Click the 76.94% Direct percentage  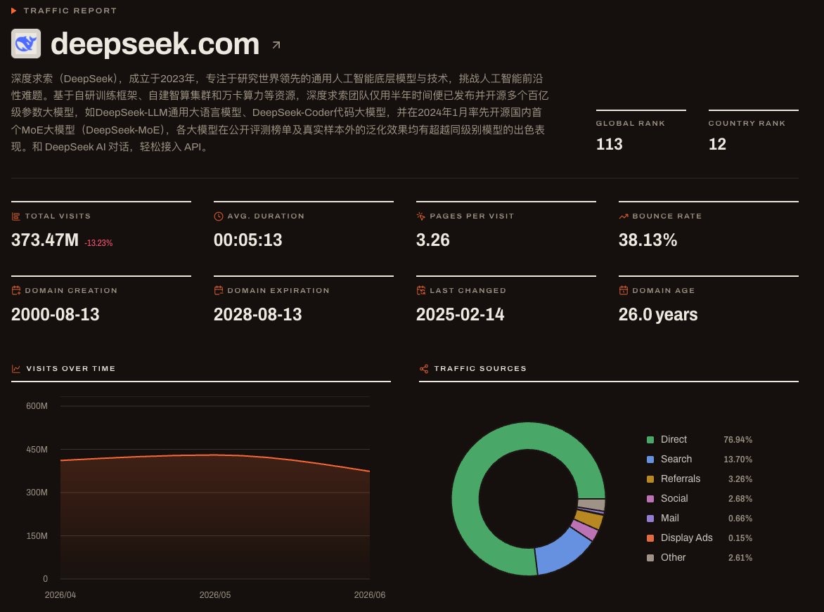pyautogui.click(x=738, y=440)
